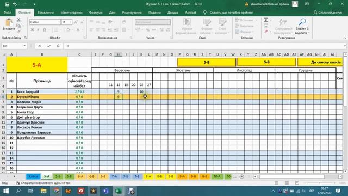Toggle underline formatting П
Screen dimensions: 348x196
[x=45, y=30]
